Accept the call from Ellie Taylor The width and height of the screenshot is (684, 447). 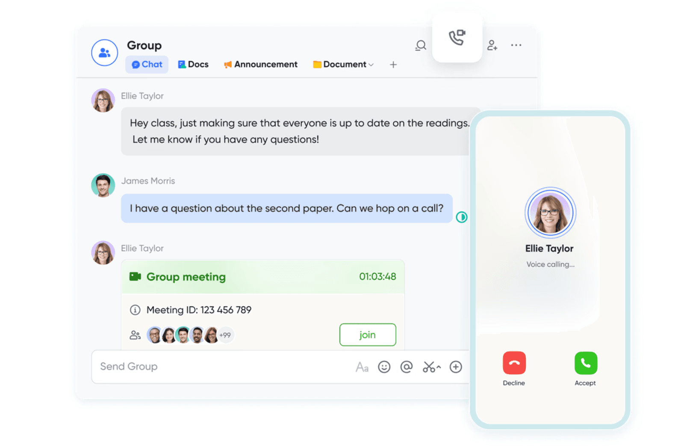pyautogui.click(x=586, y=363)
